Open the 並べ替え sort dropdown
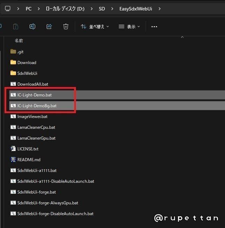Image resolution: width=225 pixels, height=228 pixels. click(95, 26)
